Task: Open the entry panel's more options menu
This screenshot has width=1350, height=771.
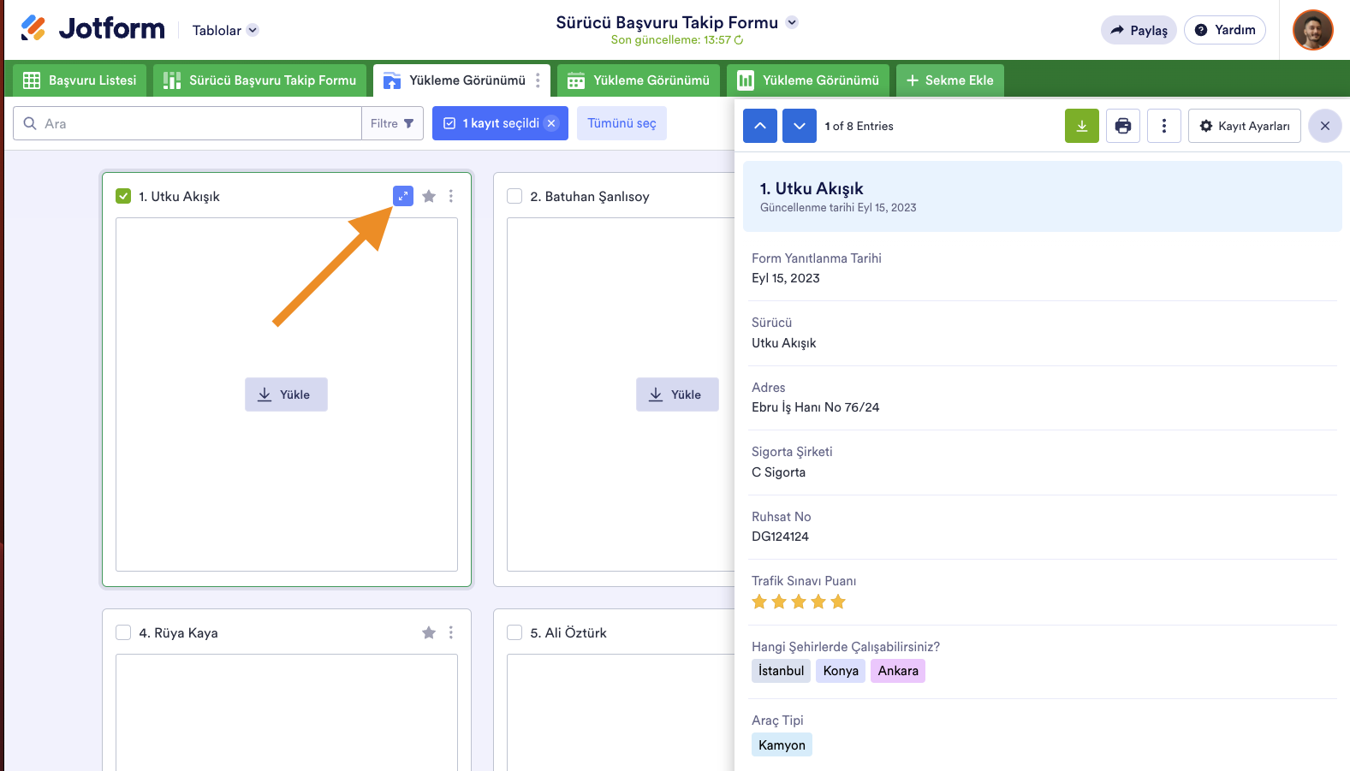Action: (x=1163, y=126)
